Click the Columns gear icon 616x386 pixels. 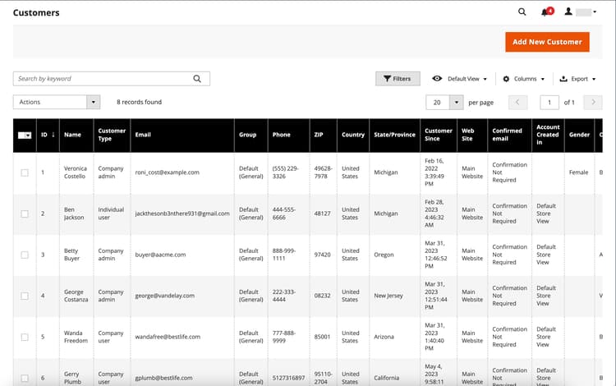(506, 79)
